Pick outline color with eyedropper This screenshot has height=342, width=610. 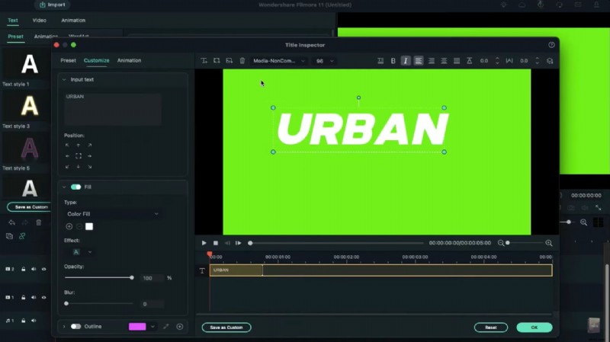[166, 327]
